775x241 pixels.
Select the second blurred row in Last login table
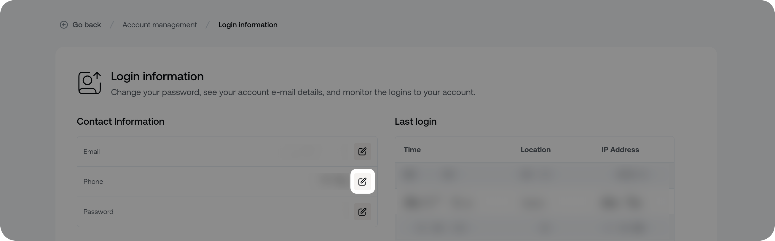[534, 203]
